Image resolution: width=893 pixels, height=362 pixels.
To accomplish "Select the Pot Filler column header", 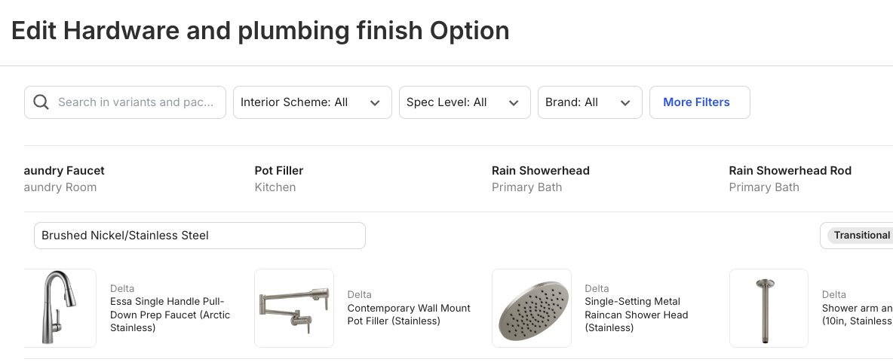I will point(279,171).
